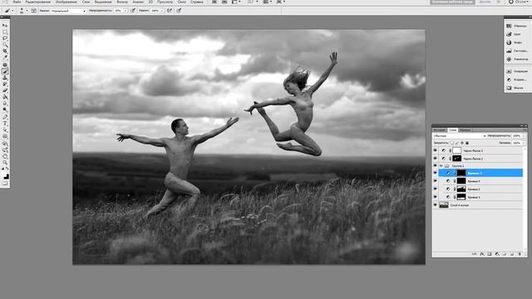Select the Слой 4 копия layer name
532x299 pixels.
(x=459, y=205)
